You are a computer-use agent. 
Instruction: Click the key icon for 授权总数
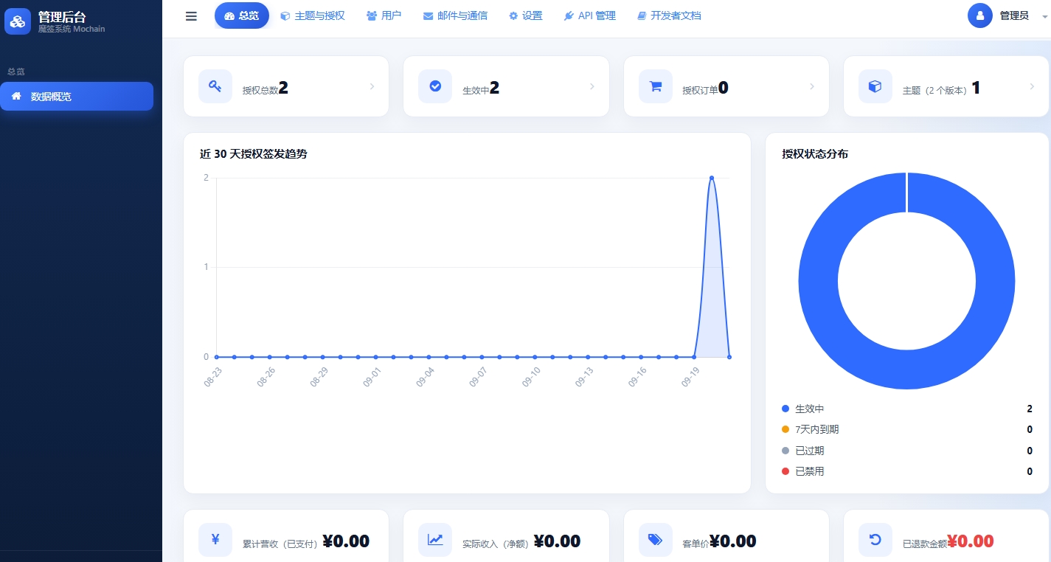click(x=215, y=86)
